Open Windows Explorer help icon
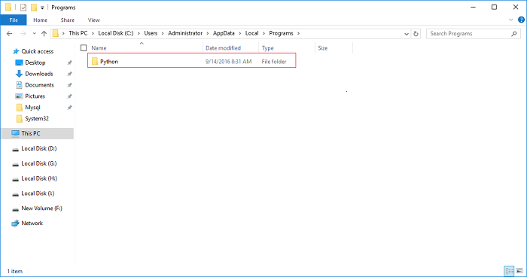Image resolution: width=527 pixels, height=277 pixels. [x=521, y=20]
